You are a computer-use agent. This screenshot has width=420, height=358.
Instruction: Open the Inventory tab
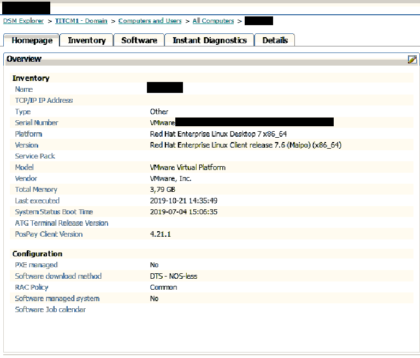pyautogui.click(x=86, y=40)
